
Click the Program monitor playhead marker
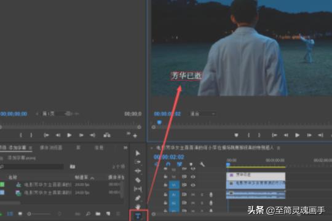[159, 122]
